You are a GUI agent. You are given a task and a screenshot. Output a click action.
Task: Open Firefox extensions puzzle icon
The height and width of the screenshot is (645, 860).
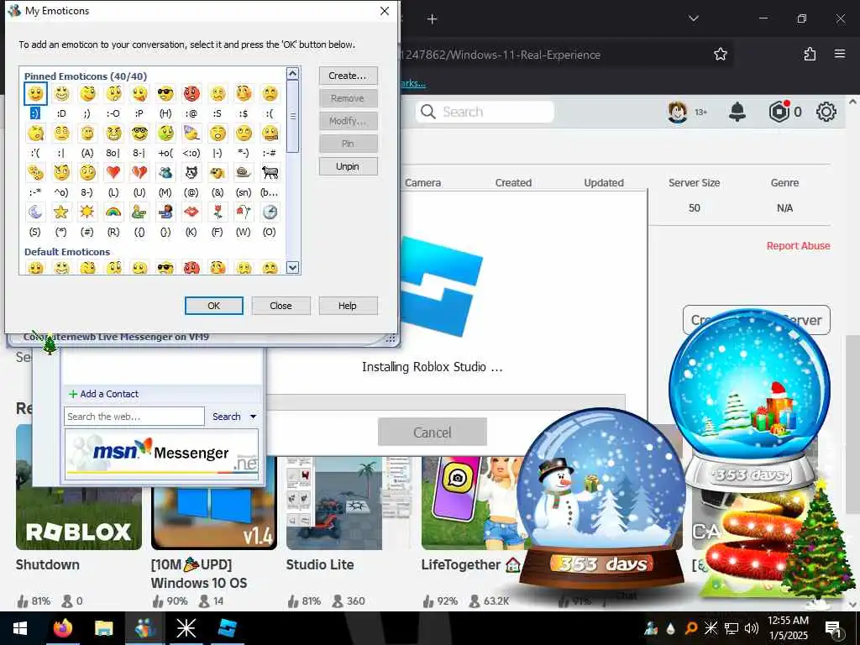(x=810, y=54)
